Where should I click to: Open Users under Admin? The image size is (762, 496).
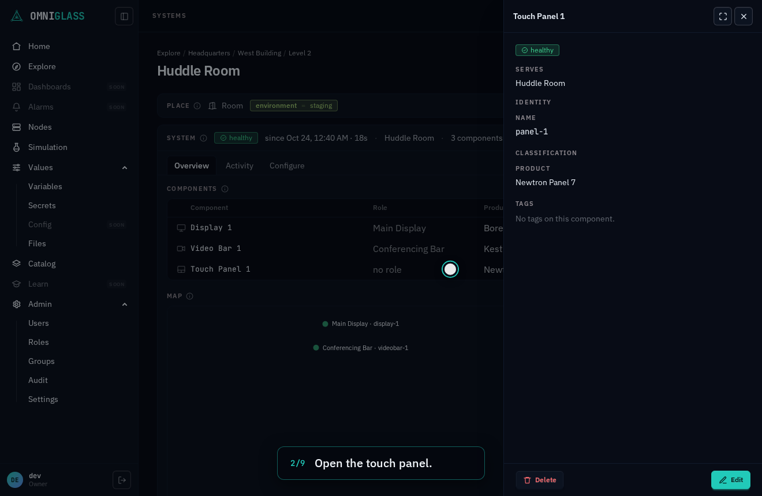click(x=39, y=323)
